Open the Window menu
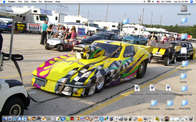 (48, 2)
